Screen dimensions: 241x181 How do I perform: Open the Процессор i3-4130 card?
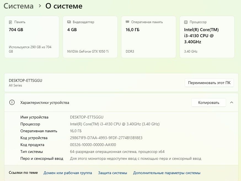click(207, 37)
